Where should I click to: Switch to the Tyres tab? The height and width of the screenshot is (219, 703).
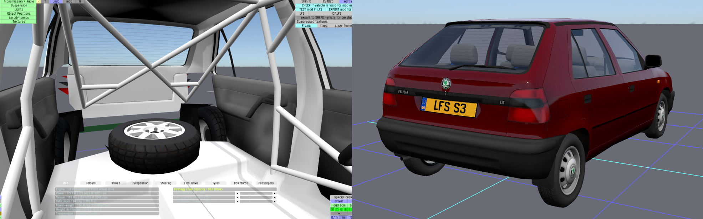click(x=216, y=183)
